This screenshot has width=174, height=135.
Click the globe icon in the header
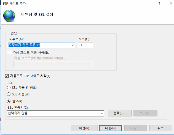coord(9,15)
